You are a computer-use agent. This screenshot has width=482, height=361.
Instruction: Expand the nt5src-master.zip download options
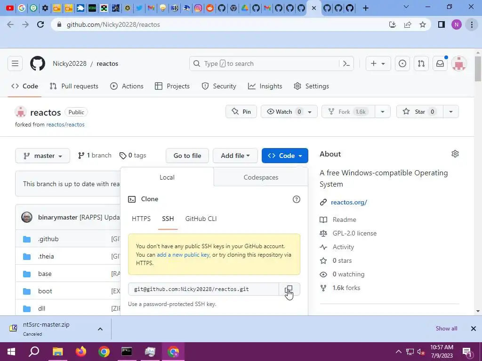[100, 329]
